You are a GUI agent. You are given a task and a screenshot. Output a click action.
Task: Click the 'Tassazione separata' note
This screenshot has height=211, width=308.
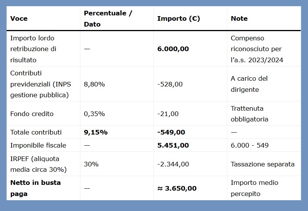[x=263, y=164]
